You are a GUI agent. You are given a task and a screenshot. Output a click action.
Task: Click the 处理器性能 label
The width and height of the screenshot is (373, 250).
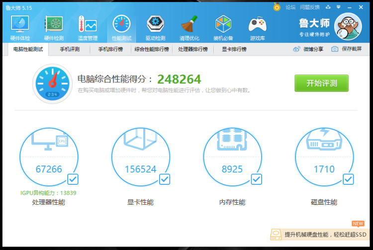click(49, 202)
